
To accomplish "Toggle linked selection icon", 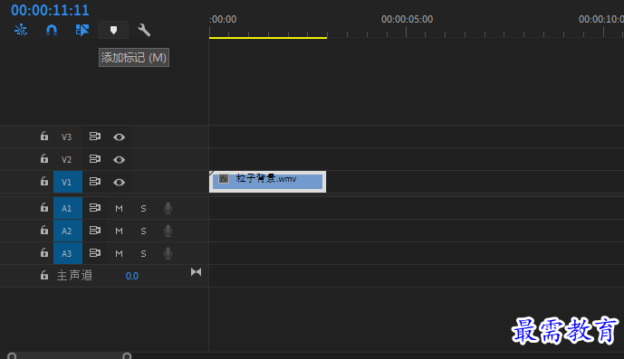I will [x=82, y=30].
